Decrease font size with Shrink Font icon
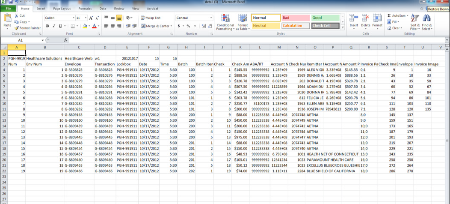The width and height of the screenshot is (450, 204). point(97,18)
